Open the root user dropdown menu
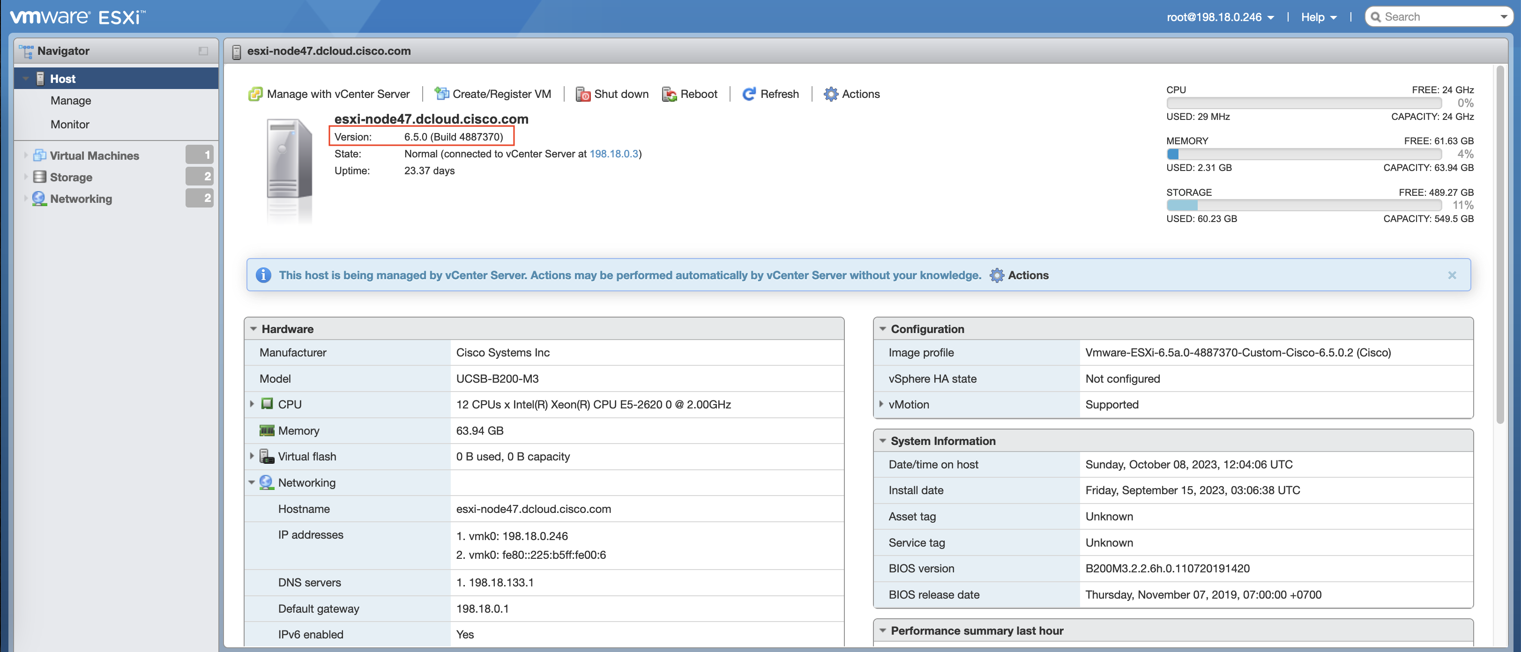 [x=1220, y=17]
